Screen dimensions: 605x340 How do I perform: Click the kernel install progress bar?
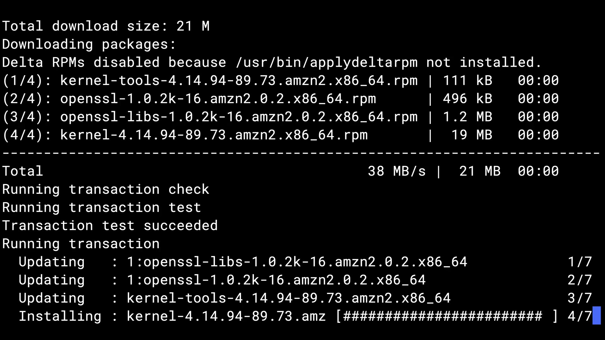447,316
